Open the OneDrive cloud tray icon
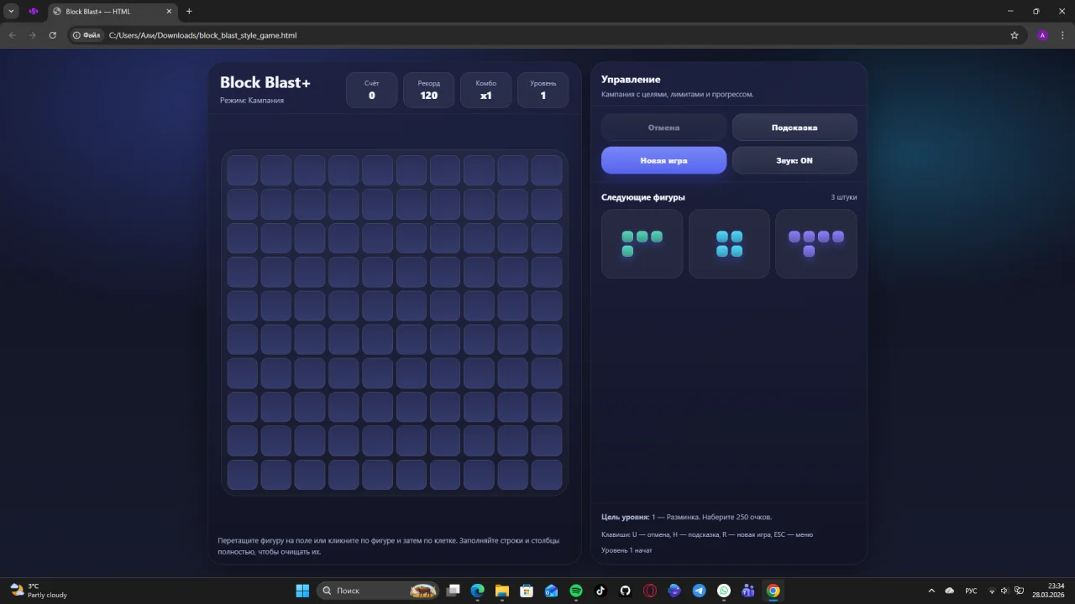The width and height of the screenshot is (1075, 604). coord(950,591)
